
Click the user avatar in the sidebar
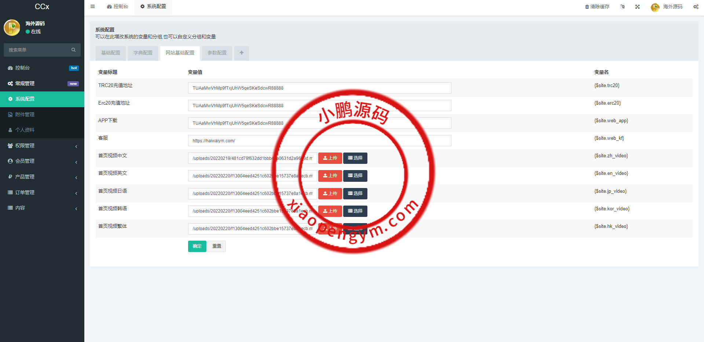(12, 28)
